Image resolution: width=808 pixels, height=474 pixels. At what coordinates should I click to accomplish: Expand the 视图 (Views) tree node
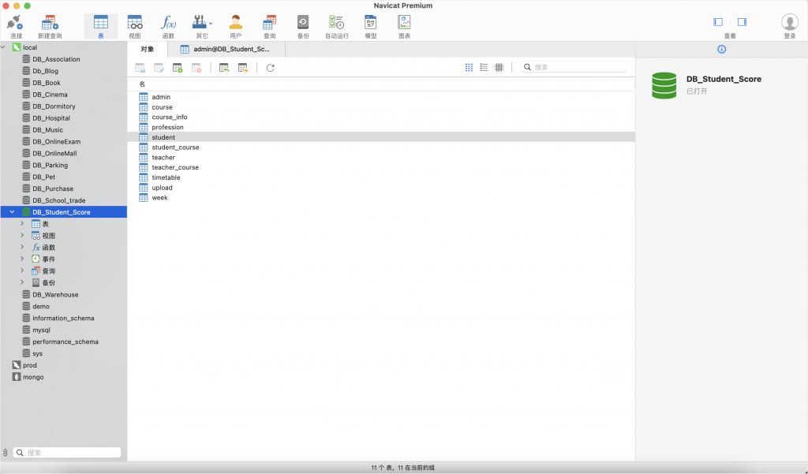[22, 236]
